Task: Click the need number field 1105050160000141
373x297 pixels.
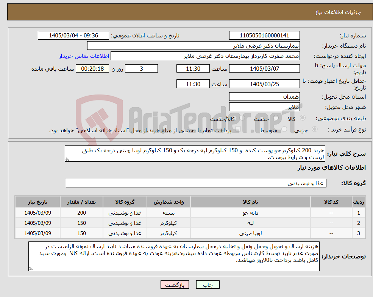Action: pos(264,36)
